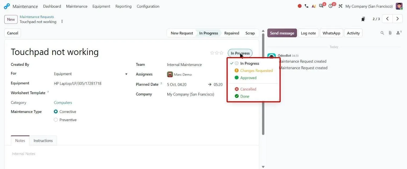Set the stage to Scrap
This screenshot has width=407, height=169.
click(x=250, y=33)
